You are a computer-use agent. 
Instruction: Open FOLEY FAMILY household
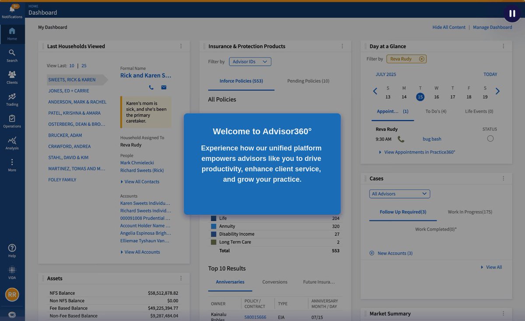pyautogui.click(x=62, y=180)
